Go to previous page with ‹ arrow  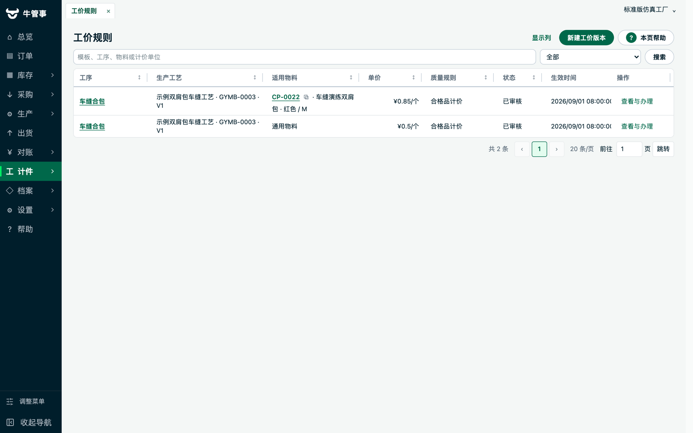[522, 149]
